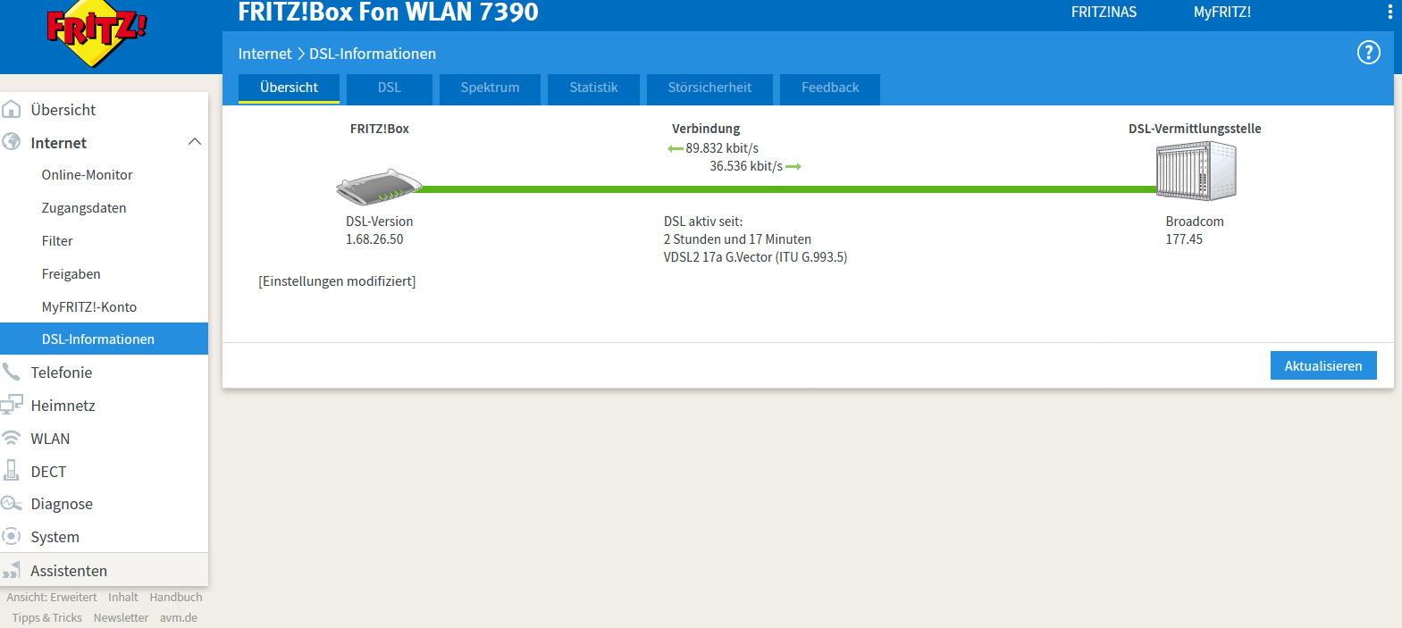Click the Aktualisieren button

(1323, 365)
